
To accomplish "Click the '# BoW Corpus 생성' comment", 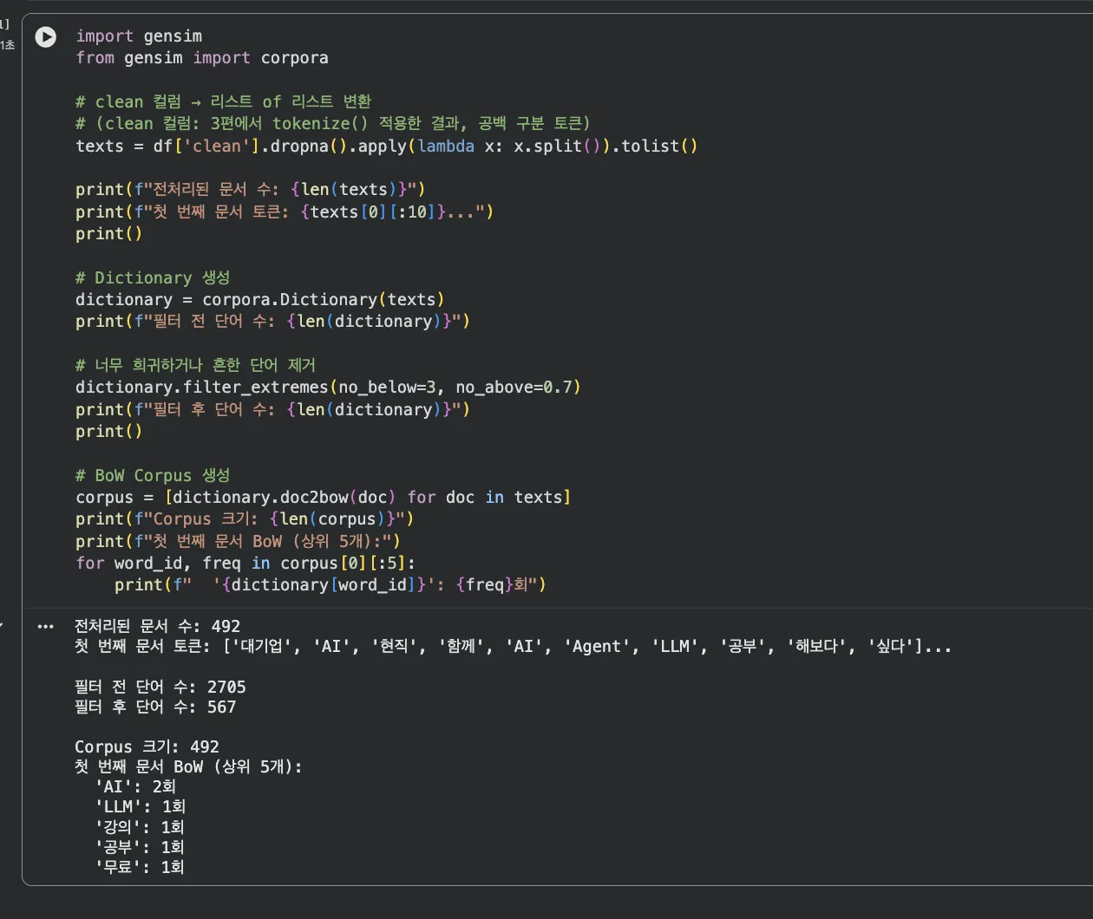I will pos(152,475).
